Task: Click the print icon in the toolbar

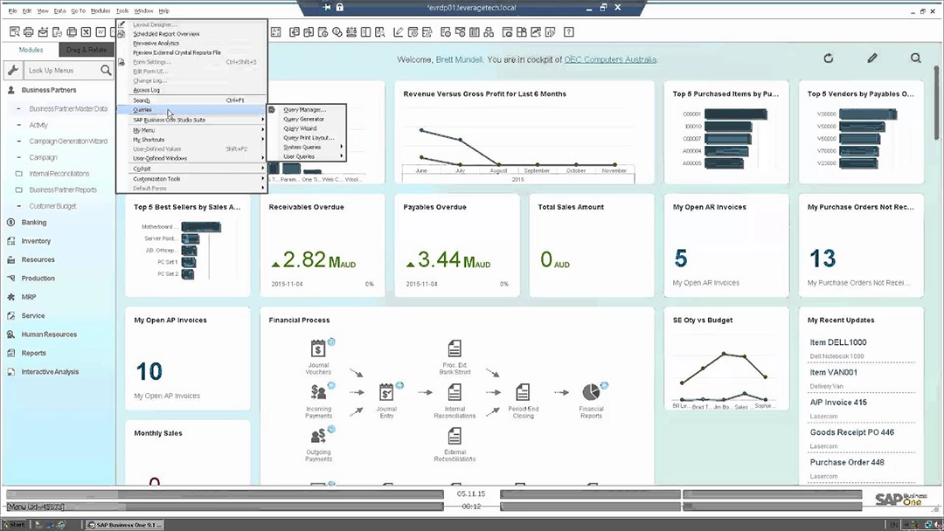Action: point(27,32)
